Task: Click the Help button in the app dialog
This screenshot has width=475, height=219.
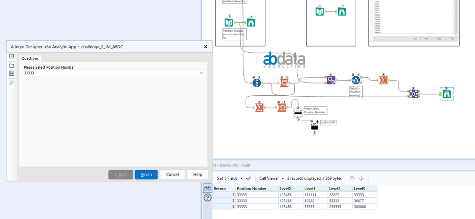Action: 197,174
